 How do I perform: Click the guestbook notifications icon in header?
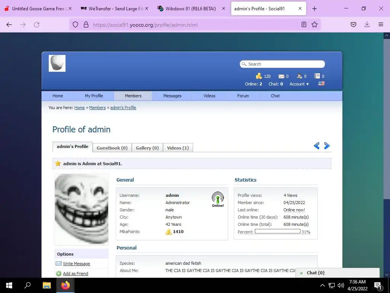click(x=317, y=76)
